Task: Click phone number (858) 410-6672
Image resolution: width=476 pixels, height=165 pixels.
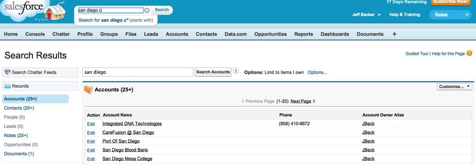Action: coord(294,123)
